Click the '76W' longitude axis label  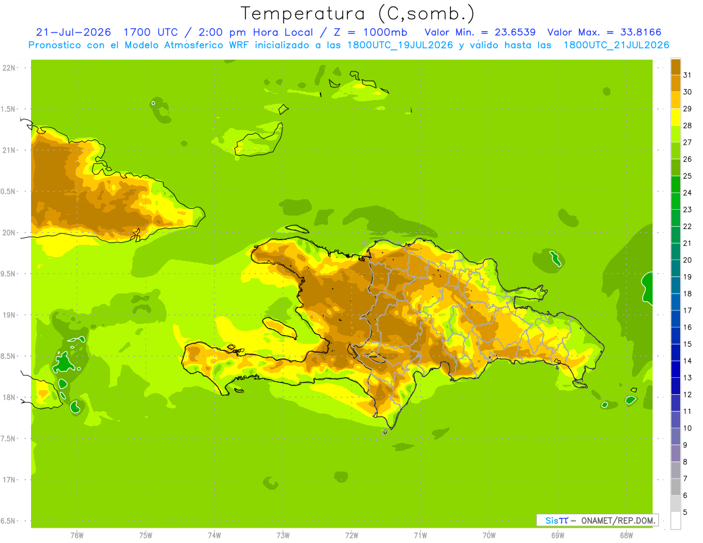coord(77,535)
